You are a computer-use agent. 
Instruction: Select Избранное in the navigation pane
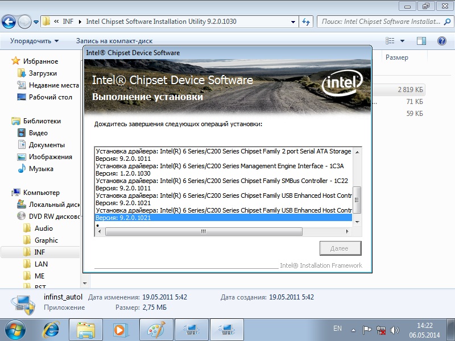40,61
